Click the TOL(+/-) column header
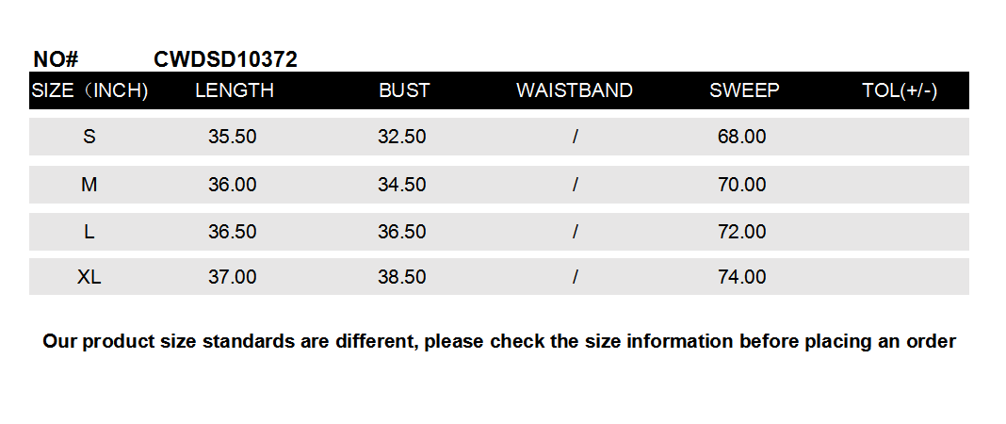 900,90
